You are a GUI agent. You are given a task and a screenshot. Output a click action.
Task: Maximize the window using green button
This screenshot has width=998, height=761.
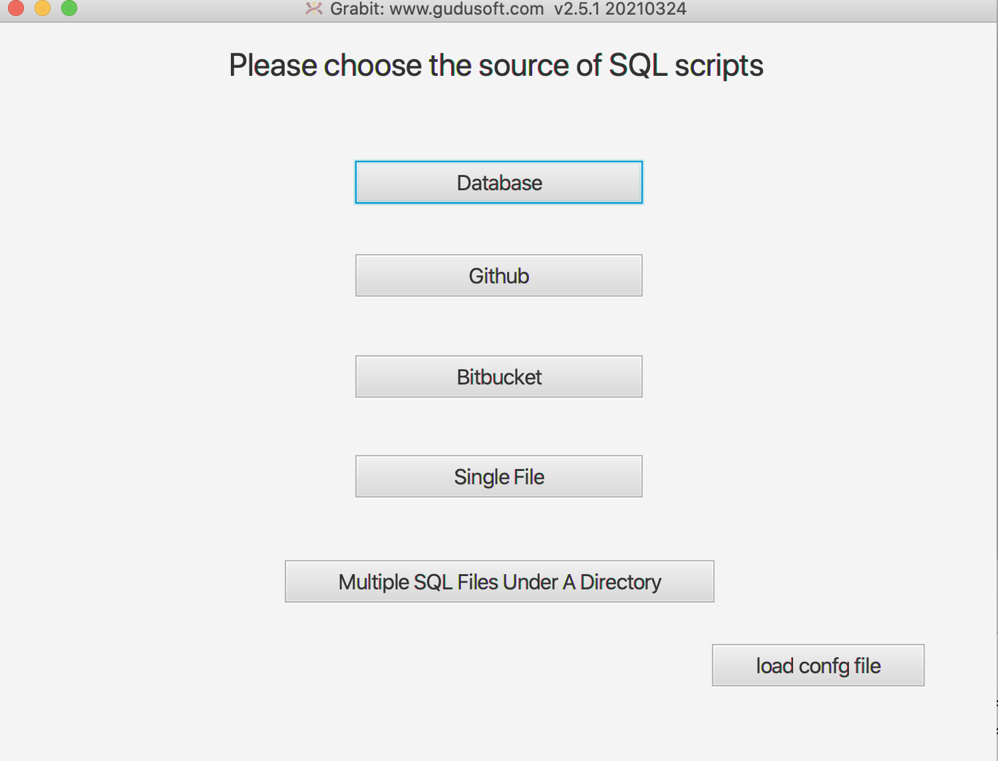pos(69,8)
